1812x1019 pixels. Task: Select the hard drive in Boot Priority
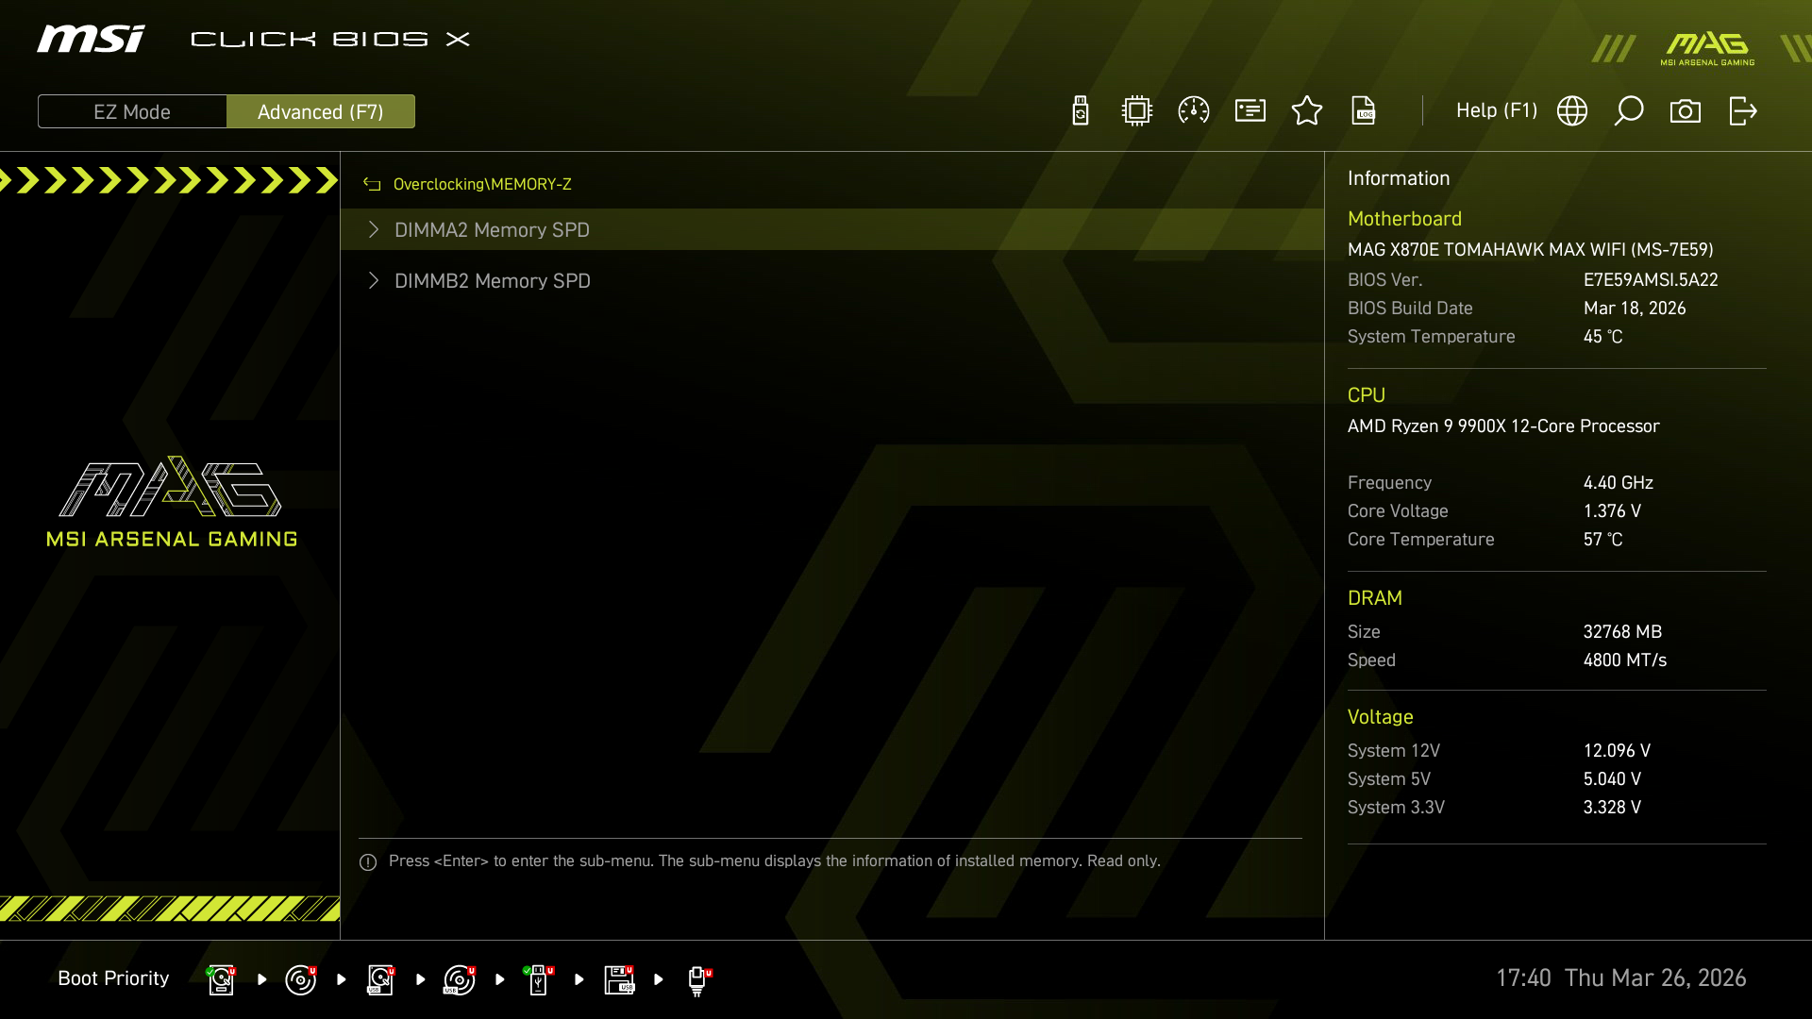pos(221,978)
